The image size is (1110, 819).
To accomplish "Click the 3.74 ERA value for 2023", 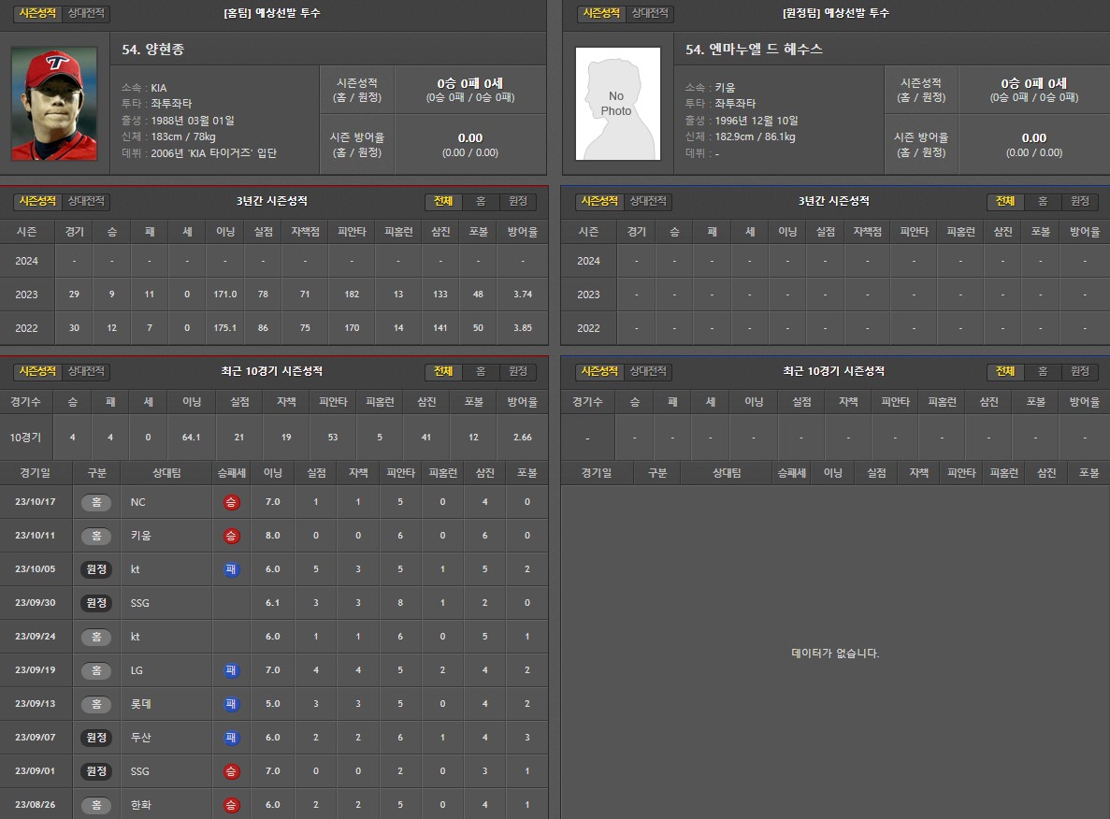I will coord(523,295).
